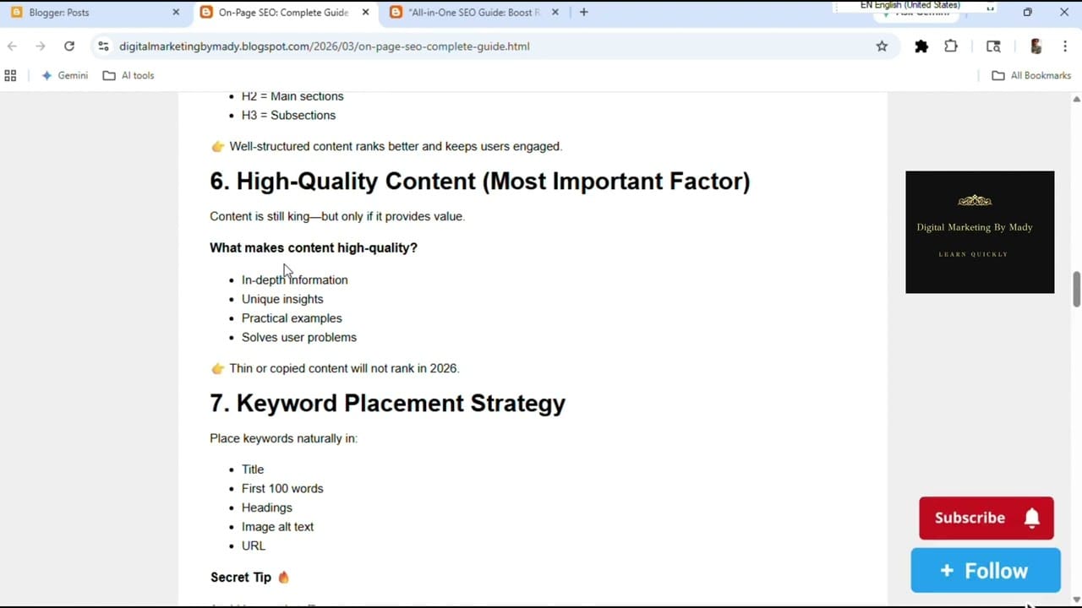The image size is (1082, 608).
Task: Reload the current page
Action: coord(69,46)
